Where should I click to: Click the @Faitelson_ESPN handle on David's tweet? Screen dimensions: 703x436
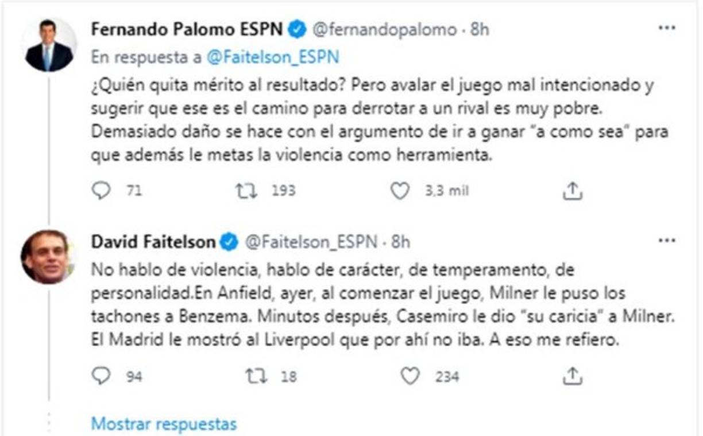tap(311, 242)
